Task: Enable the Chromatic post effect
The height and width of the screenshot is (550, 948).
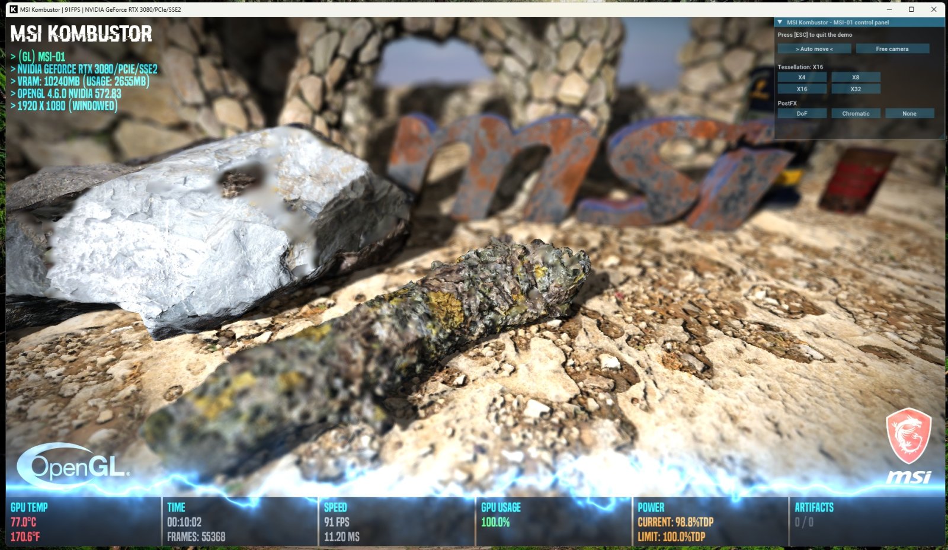Action: coord(856,113)
